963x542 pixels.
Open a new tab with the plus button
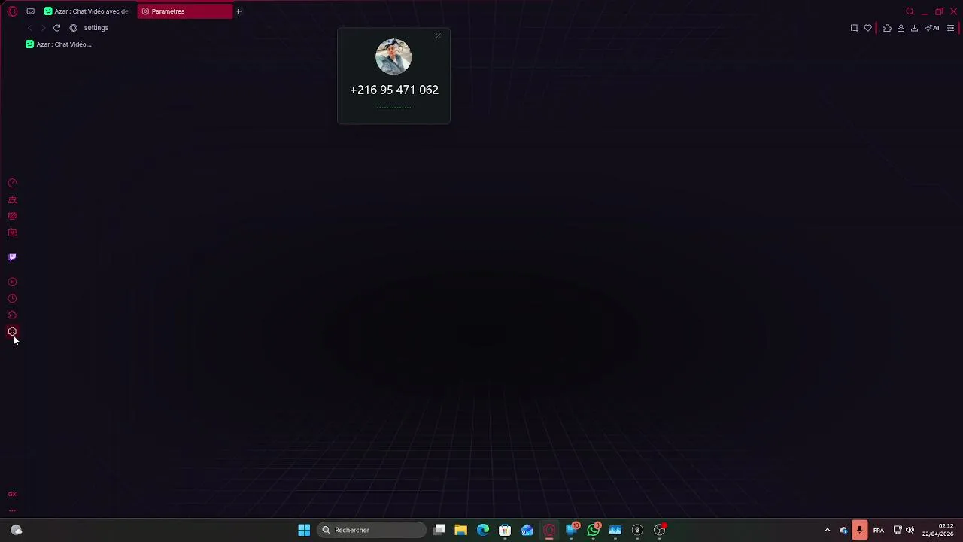pos(238,11)
